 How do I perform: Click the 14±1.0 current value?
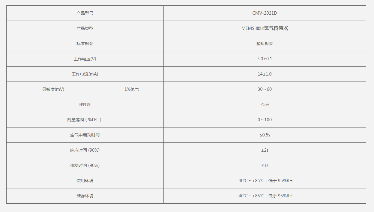point(265,74)
